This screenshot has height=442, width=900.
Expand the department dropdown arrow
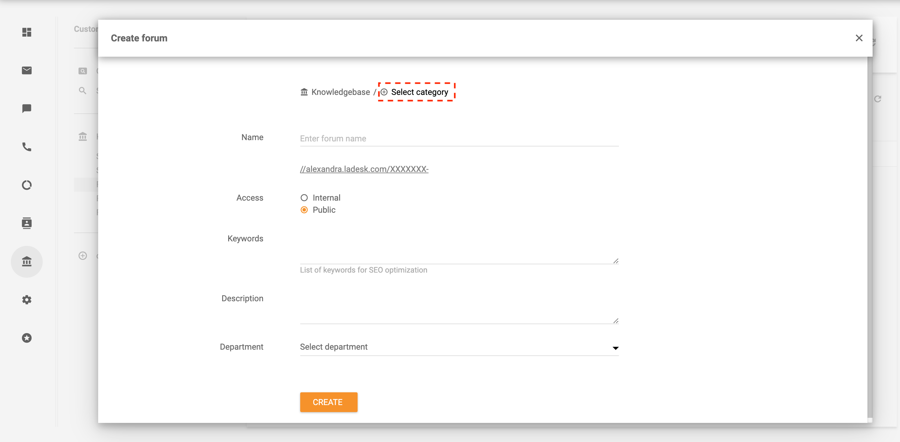(x=614, y=348)
